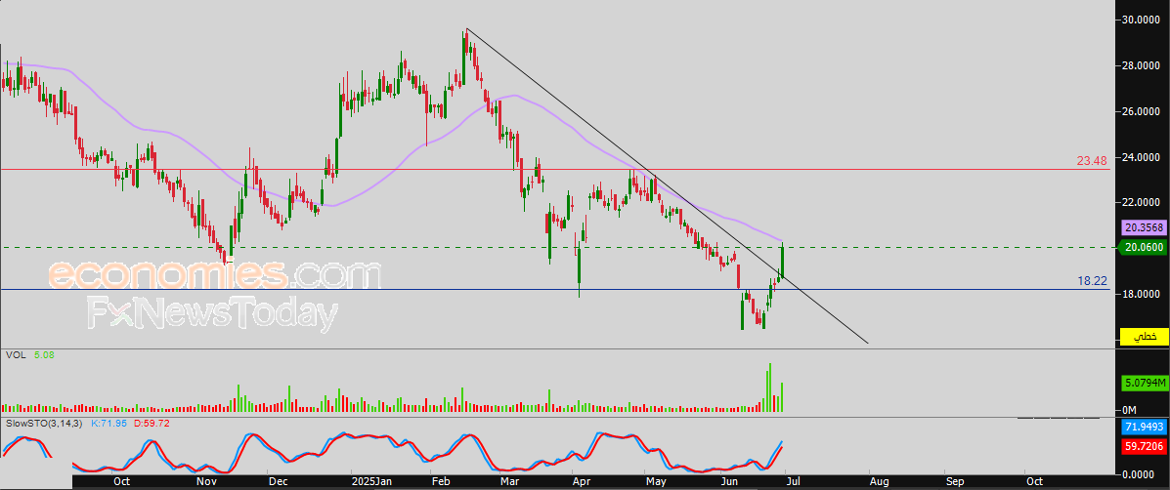This screenshot has width=1170, height=490.
Task: Click the green 5.08 volume value
Action: [44, 356]
